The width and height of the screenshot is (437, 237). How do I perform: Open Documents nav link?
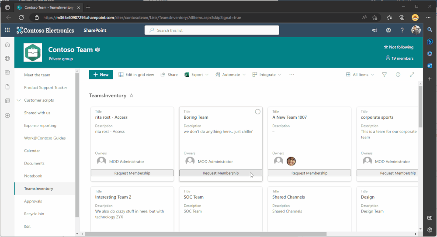point(34,163)
